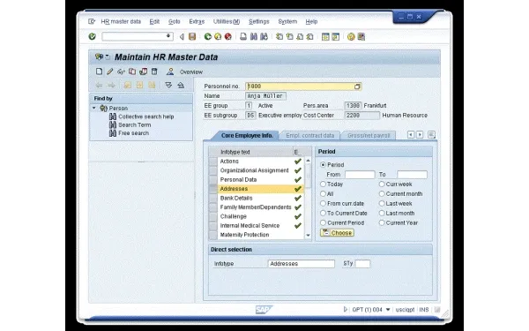529x331 pixels.
Task: Click the Previous Page icon
Action: [x=289, y=36]
